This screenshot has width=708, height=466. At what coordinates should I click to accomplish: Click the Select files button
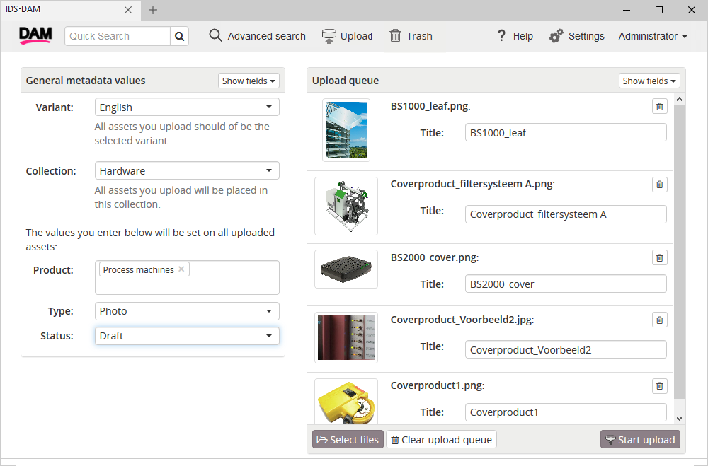point(348,439)
